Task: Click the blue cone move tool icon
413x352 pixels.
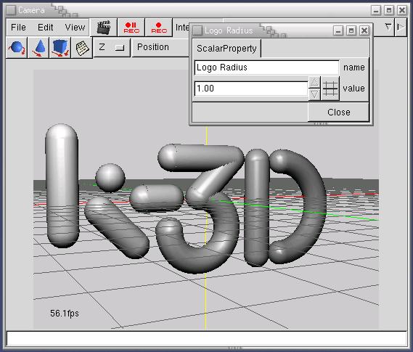Action: [38, 48]
